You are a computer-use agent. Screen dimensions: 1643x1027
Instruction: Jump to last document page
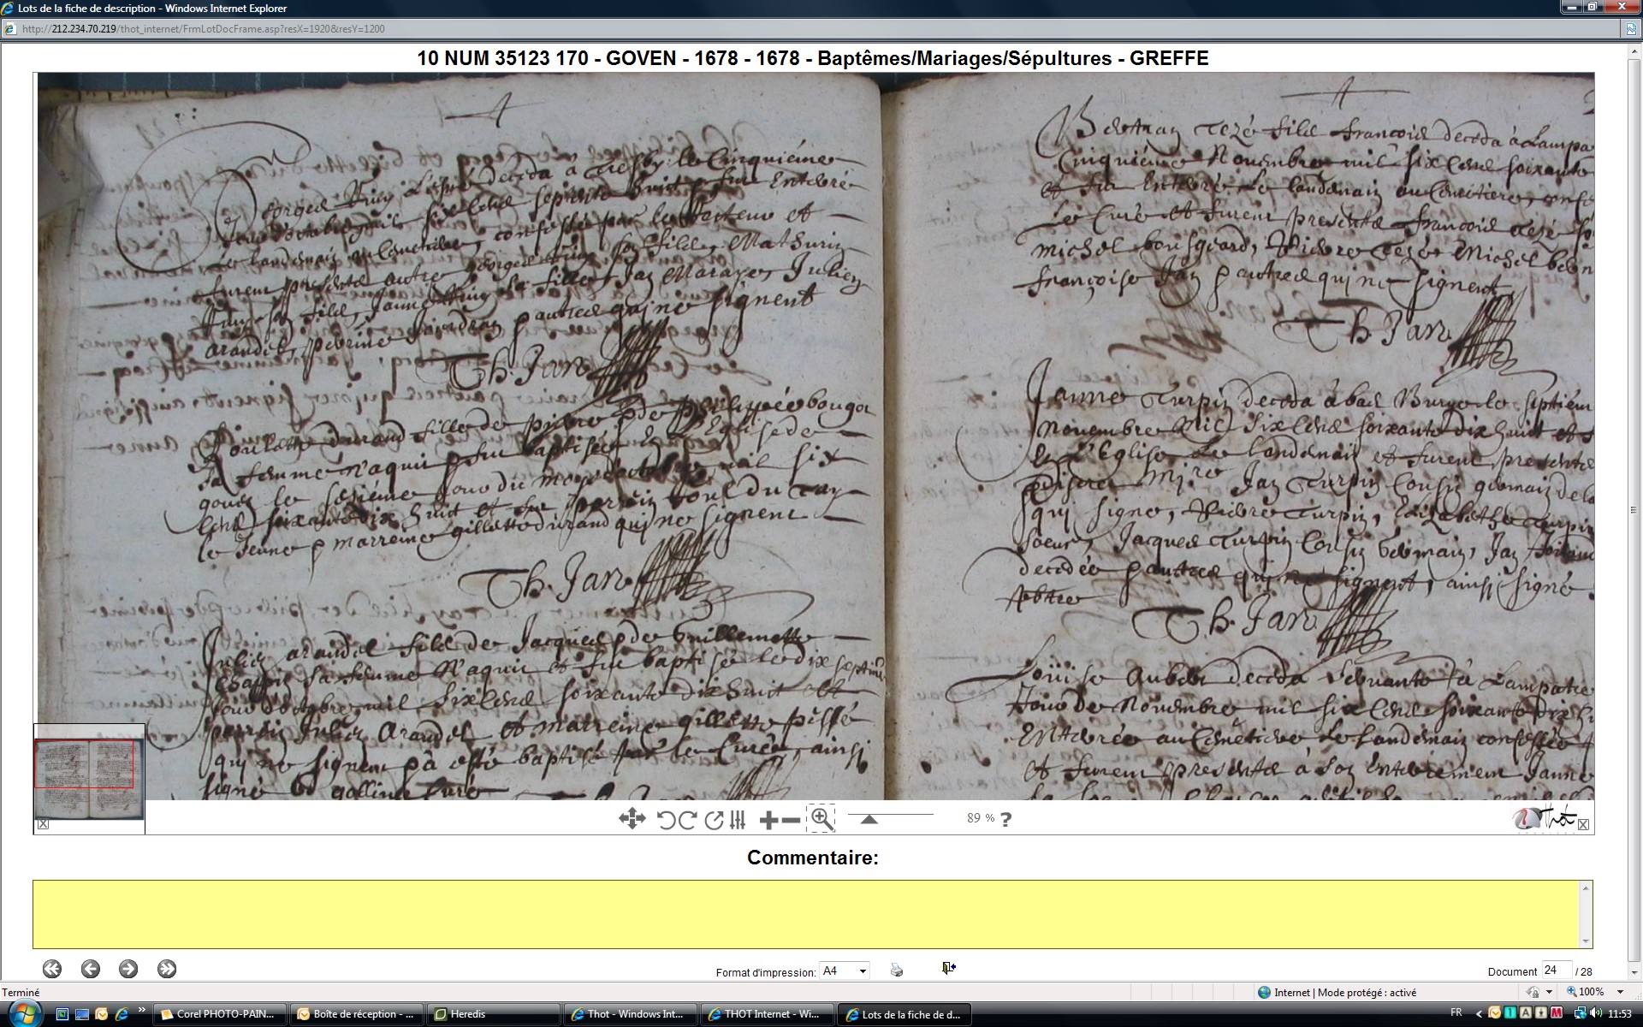click(167, 969)
